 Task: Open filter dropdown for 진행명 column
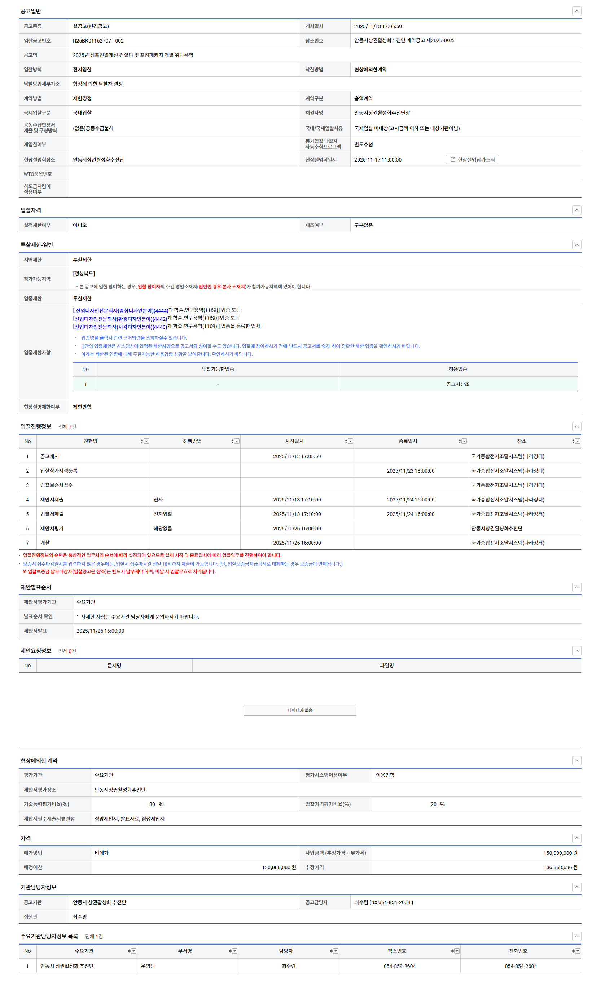[146, 441]
